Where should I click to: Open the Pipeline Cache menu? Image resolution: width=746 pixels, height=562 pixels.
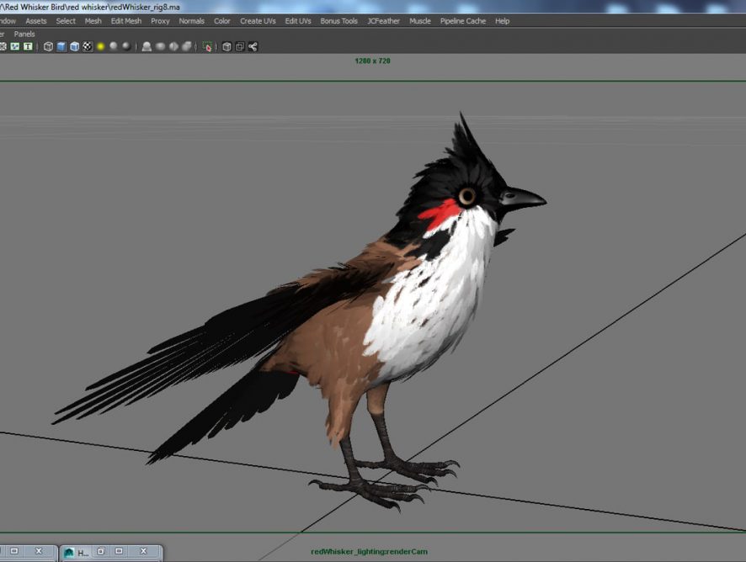(462, 21)
